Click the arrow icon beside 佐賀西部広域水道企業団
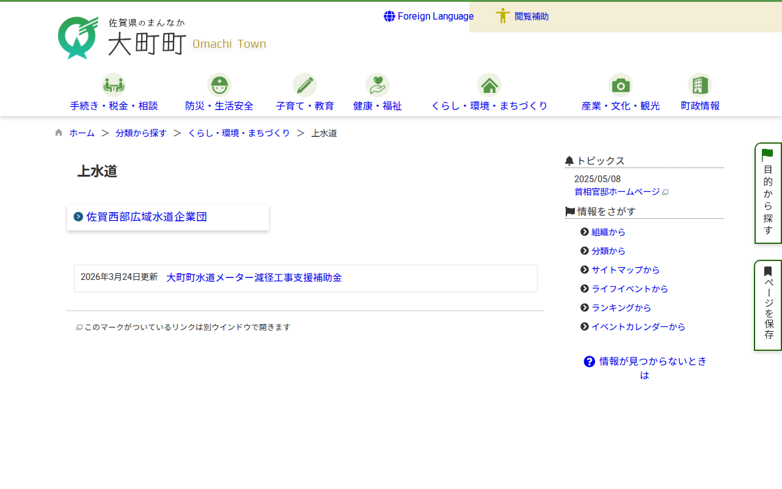This screenshot has width=782, height=489. [x=78, y=216]
